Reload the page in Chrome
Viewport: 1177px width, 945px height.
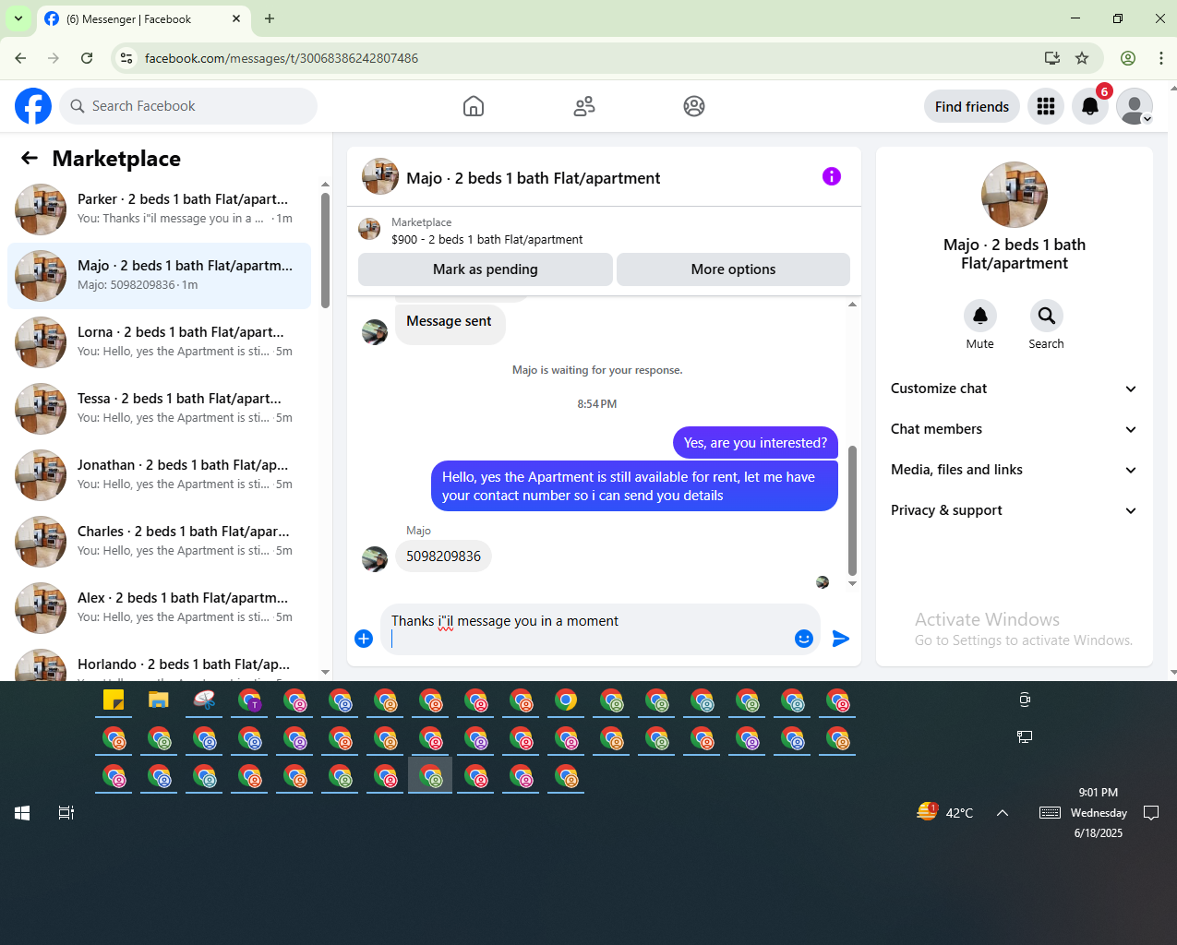[x=87, y=58]
